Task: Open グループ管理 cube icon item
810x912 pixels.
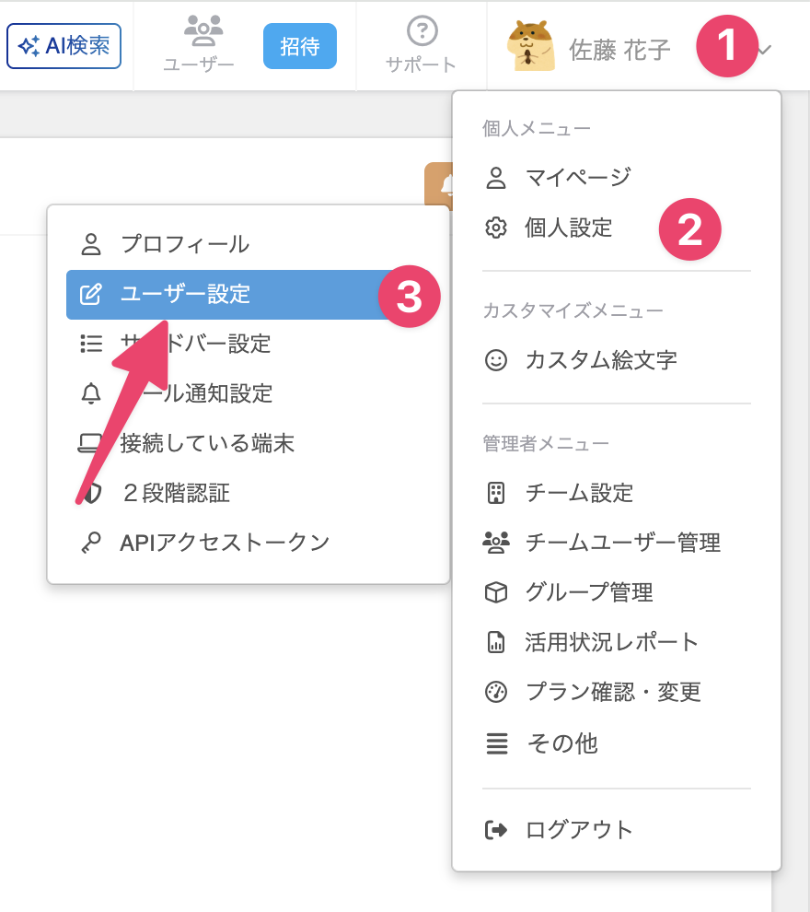Action: pyautogui.click(x=616, y=592)
